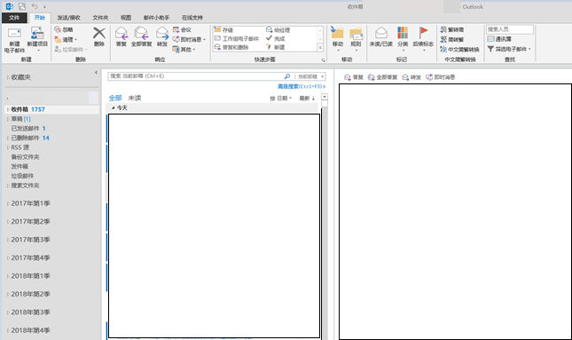572x340 pixels.
Task: Forward the message with 转发 ribbon icon
Action: pyautogui.click(x=162, y=33)
